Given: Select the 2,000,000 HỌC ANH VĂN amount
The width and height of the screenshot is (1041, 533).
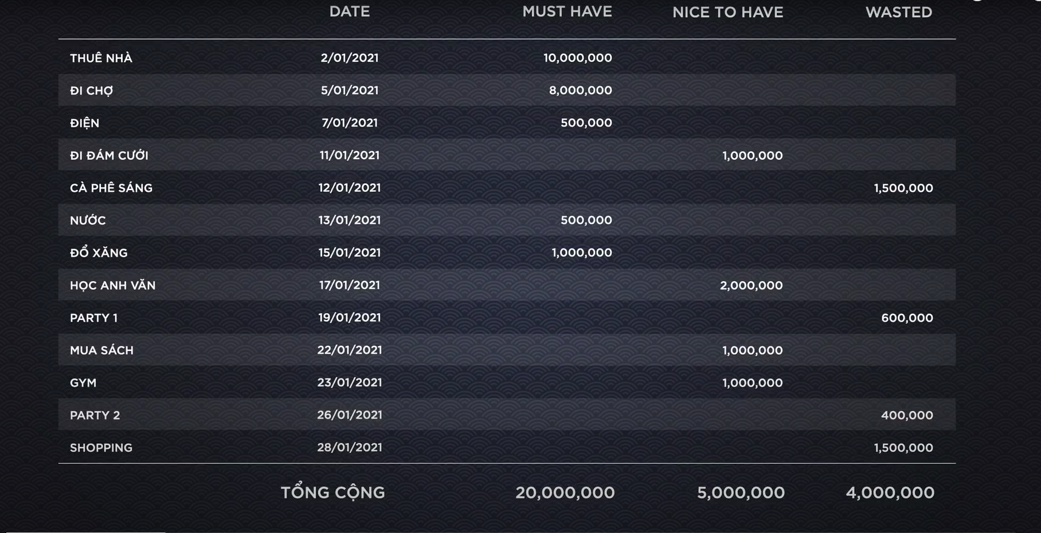Looking at the screenshot, I should [x=751, y=286].
